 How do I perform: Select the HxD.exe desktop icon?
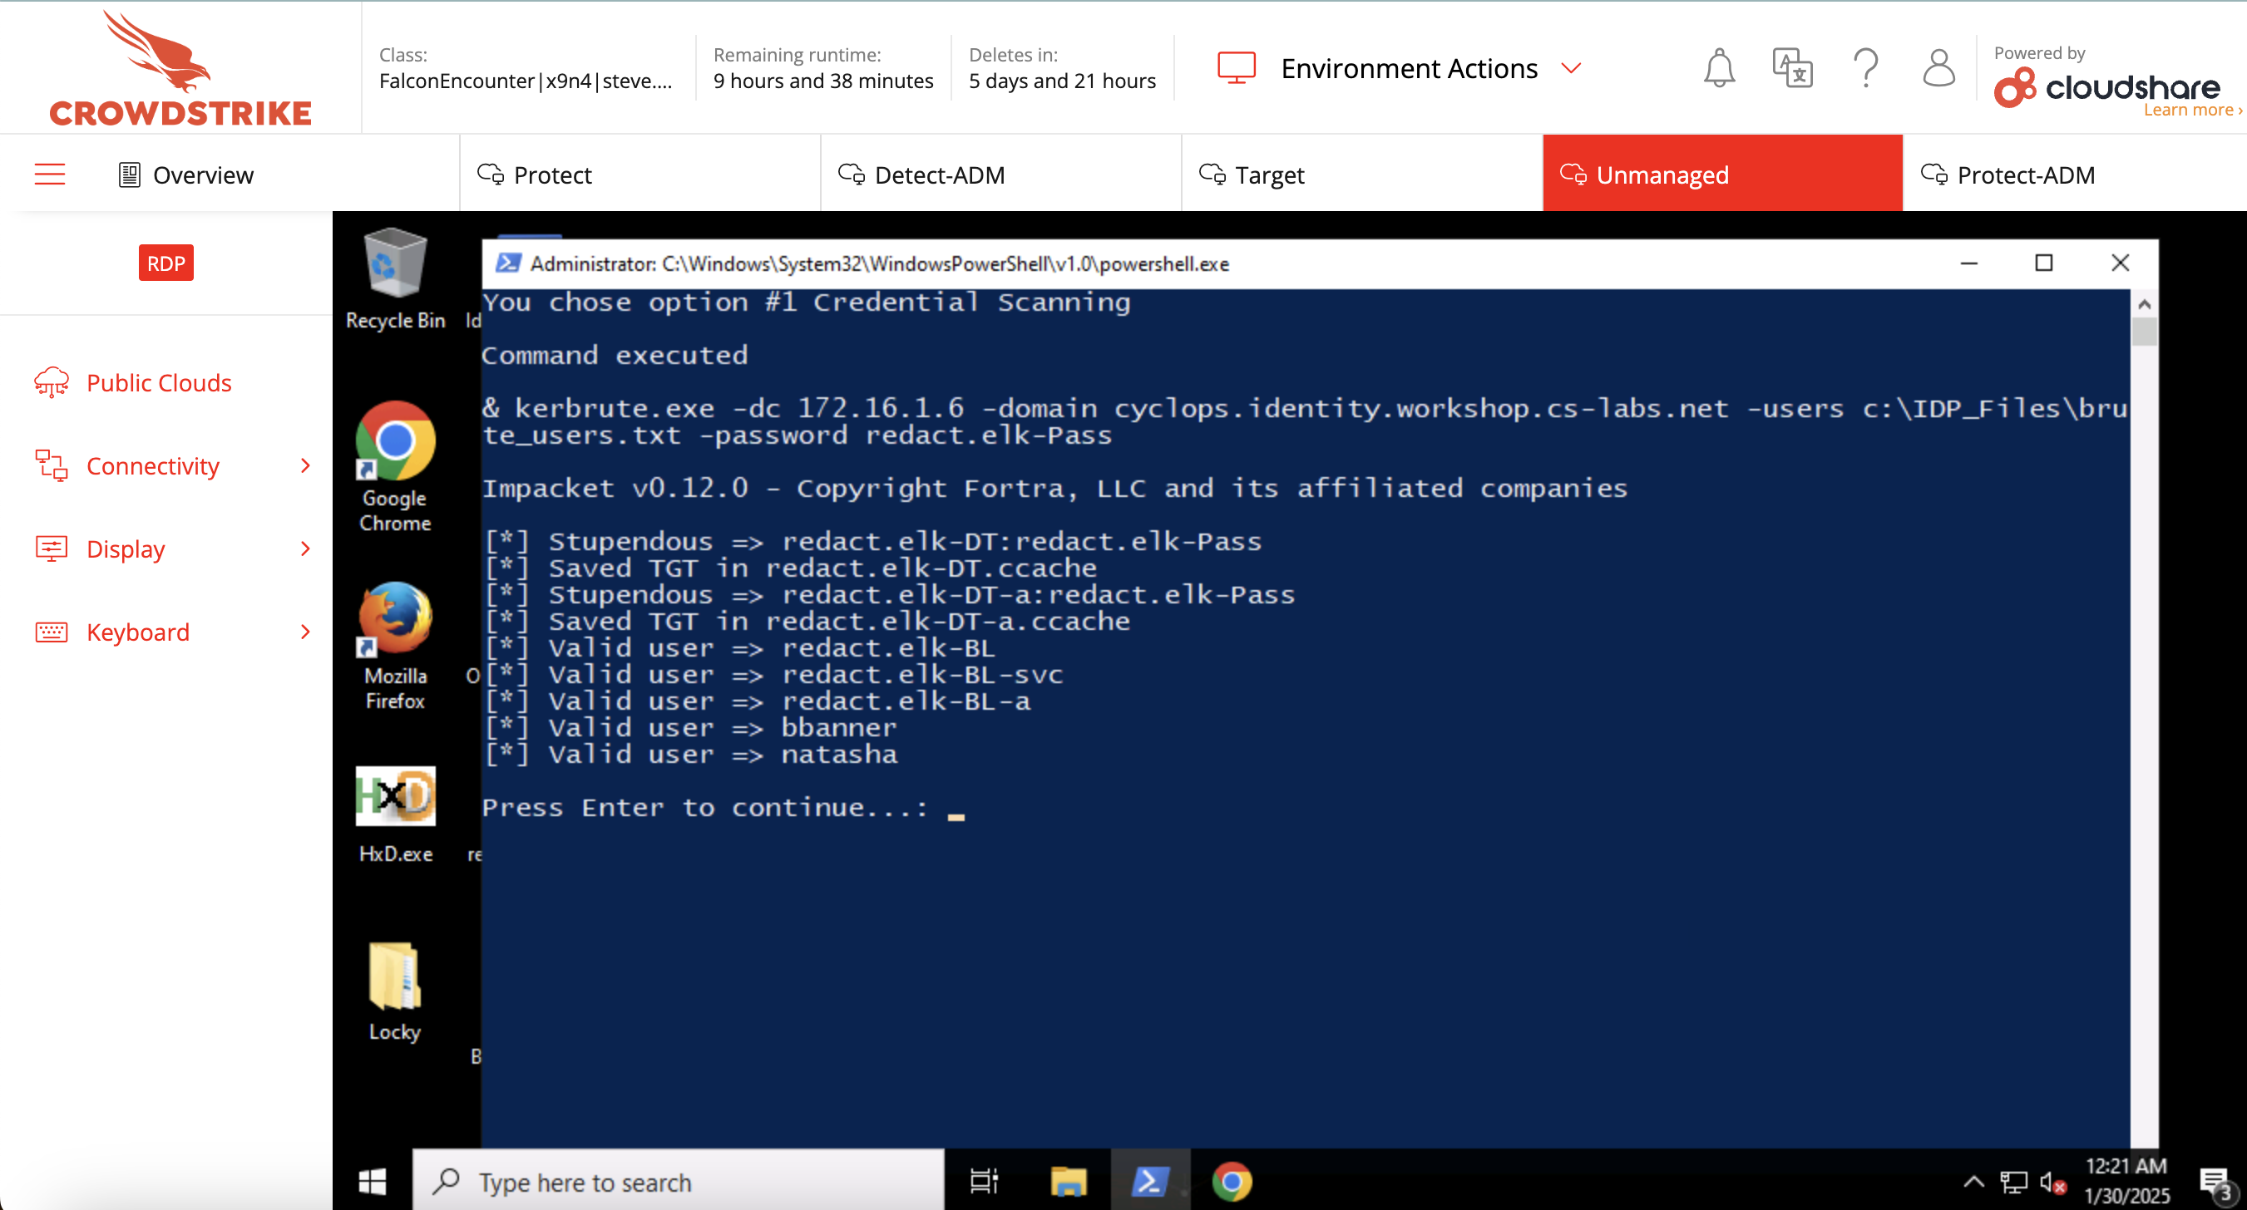point(395,816)
